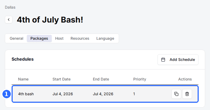Viewport: 210px width, 110px height.
Task: Click the Start Date column header
Action: click(61, 79)
